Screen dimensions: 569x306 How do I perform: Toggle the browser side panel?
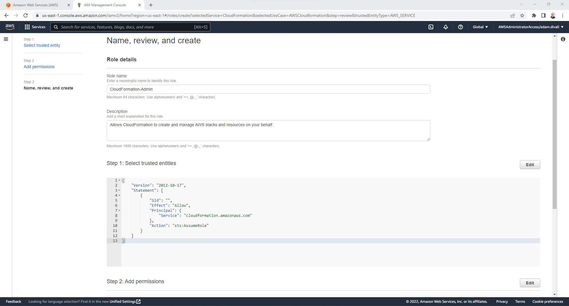pyautogui.click(x=544, y=15)
